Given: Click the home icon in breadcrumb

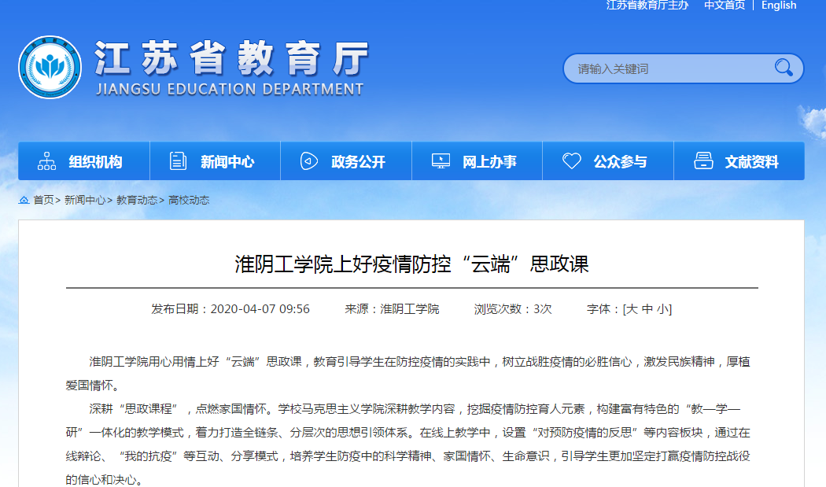Looking at the screenshot, I should 24,200.
